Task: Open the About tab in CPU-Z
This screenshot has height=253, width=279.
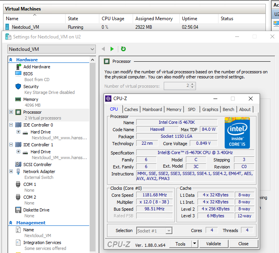Action: [x=245, y=109]
